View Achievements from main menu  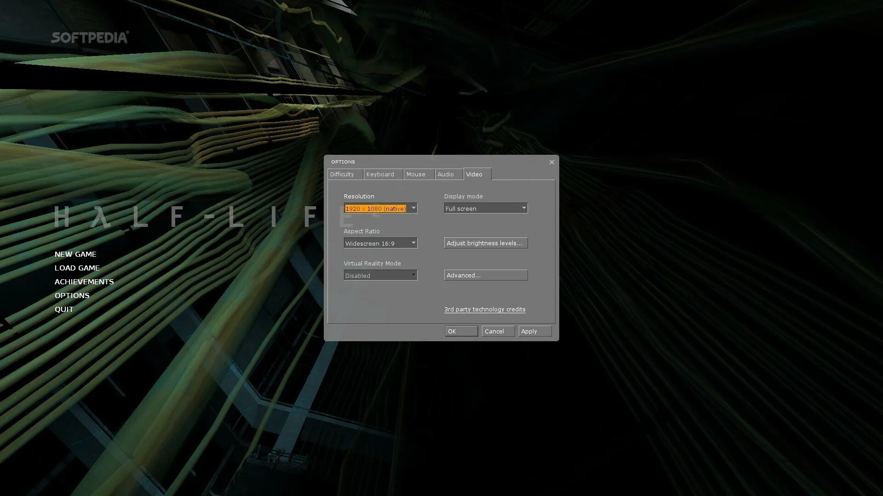click(84, 282)
